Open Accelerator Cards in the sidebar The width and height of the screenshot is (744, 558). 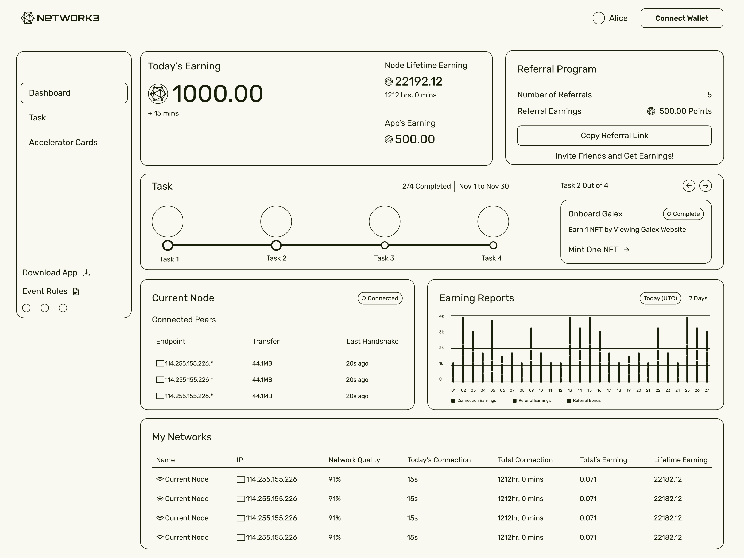click(63, 143)
